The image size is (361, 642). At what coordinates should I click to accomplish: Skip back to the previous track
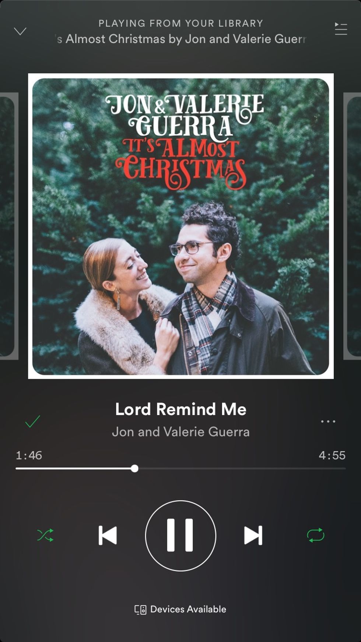tap(108, 535)
